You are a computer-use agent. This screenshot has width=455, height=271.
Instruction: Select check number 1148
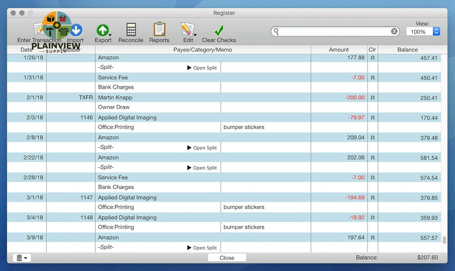pyautogui.click(x=86, y=217)
